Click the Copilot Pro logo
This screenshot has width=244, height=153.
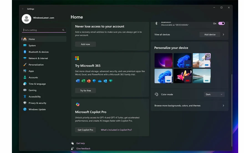(78, 104)
